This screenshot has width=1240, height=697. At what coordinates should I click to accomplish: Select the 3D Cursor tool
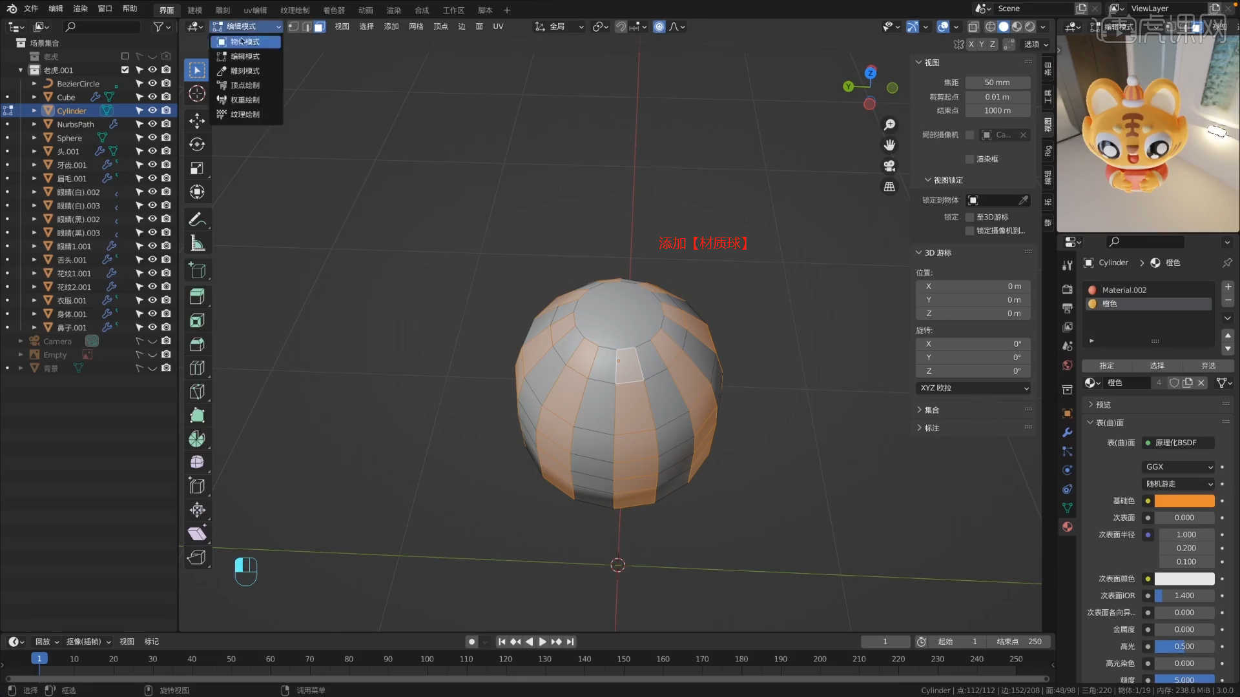point(197,94)
